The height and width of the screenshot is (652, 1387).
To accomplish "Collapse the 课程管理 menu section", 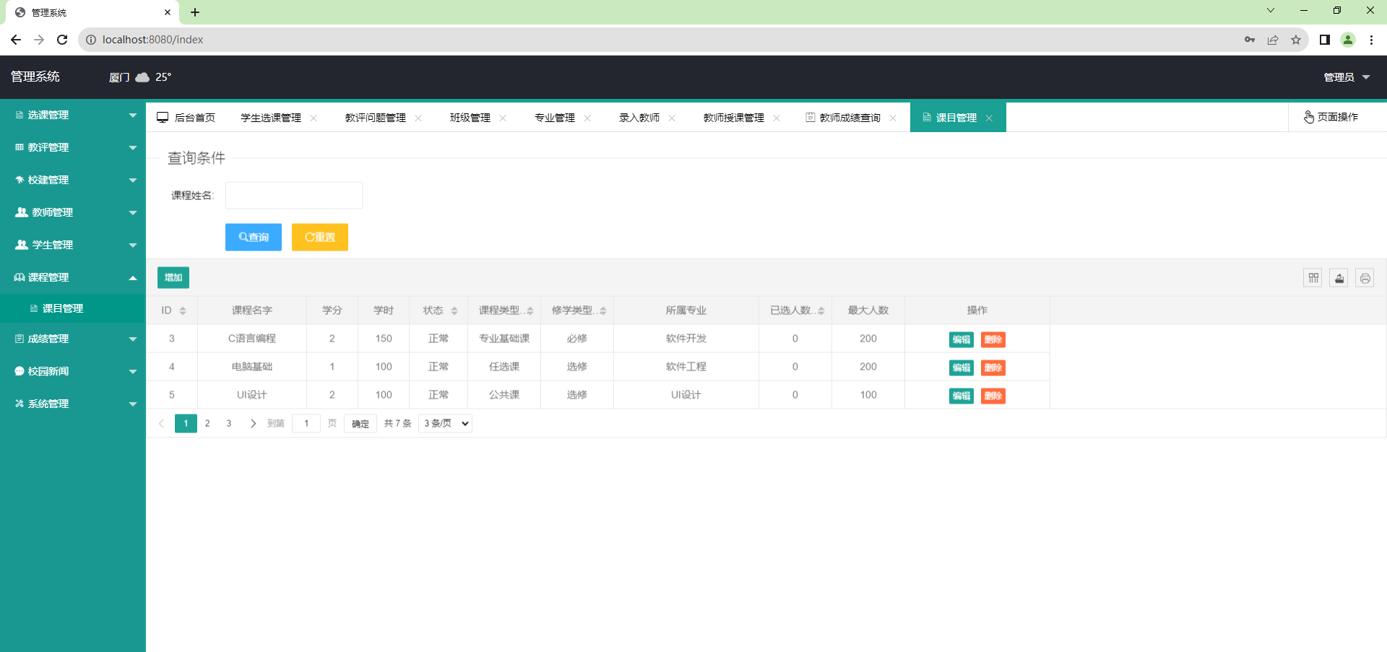I will point(132,277).
